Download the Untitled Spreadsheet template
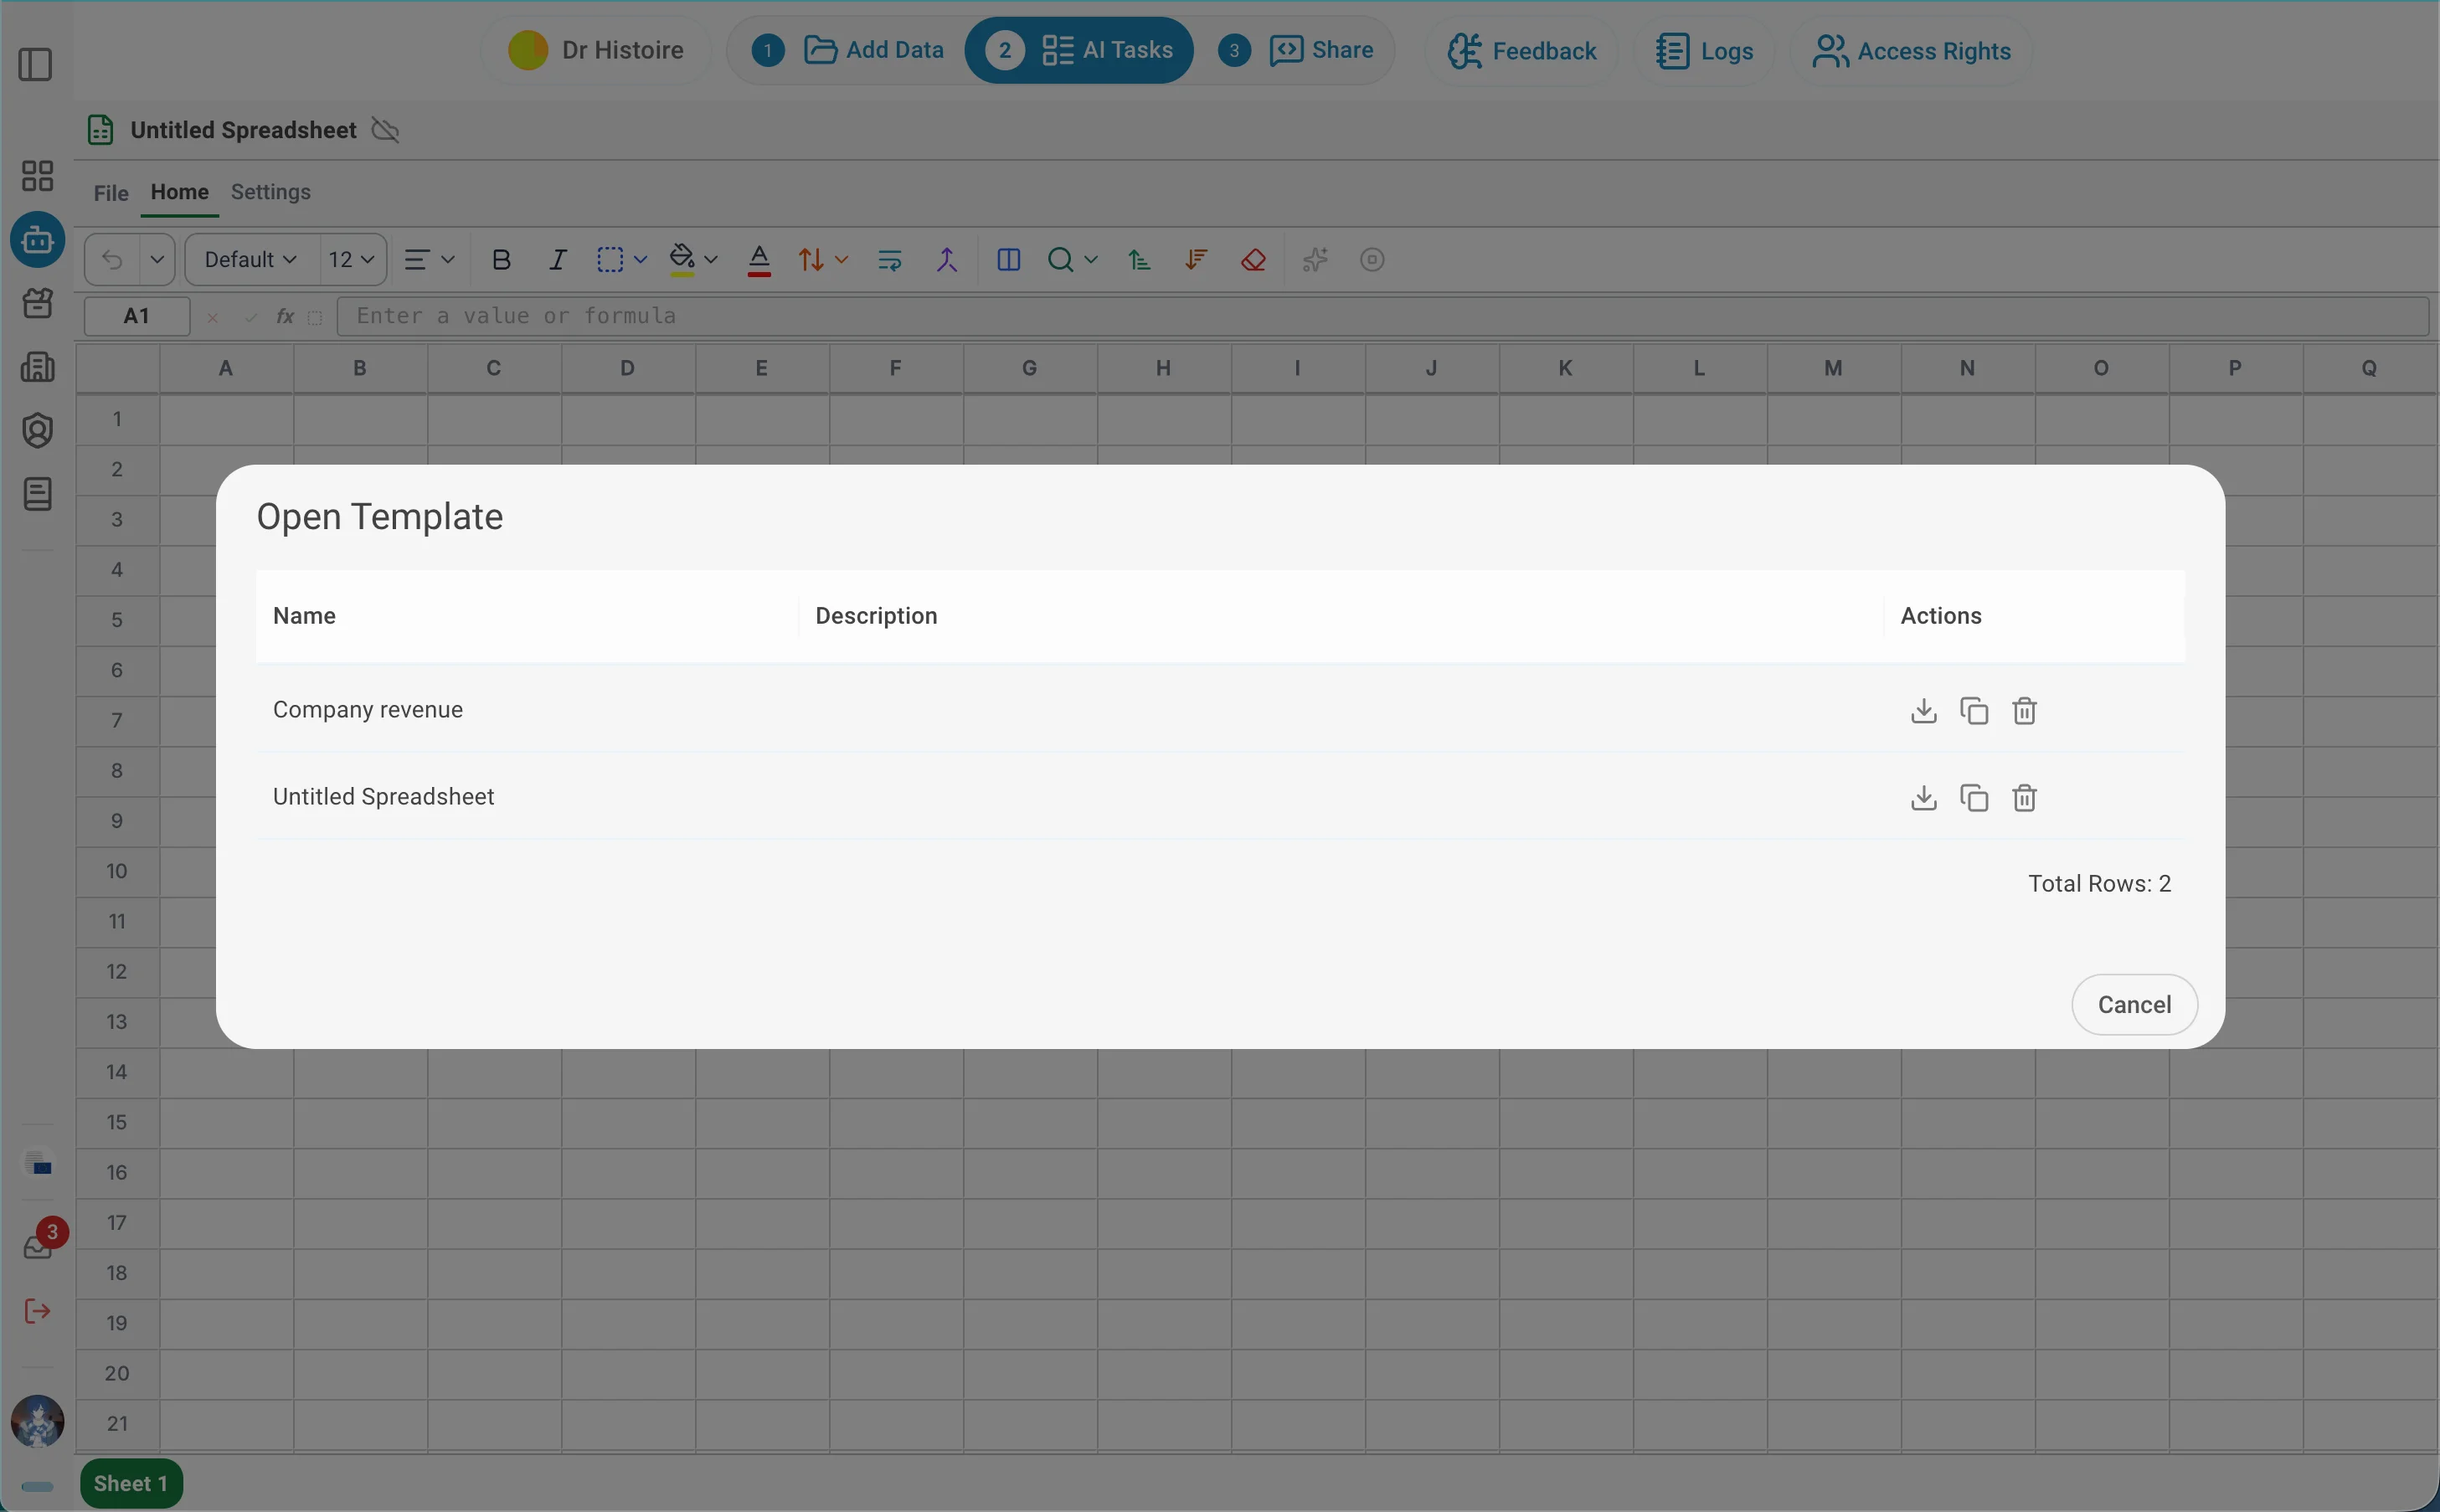 coord(1923,798)
